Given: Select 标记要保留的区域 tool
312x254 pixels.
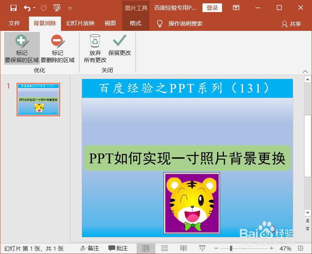Looking at the screenshot, I should tap(22, 48).
